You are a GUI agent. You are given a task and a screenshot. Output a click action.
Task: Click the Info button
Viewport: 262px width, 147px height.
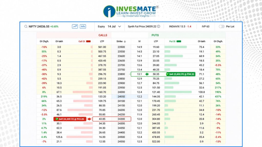click(x=83, y=27)
